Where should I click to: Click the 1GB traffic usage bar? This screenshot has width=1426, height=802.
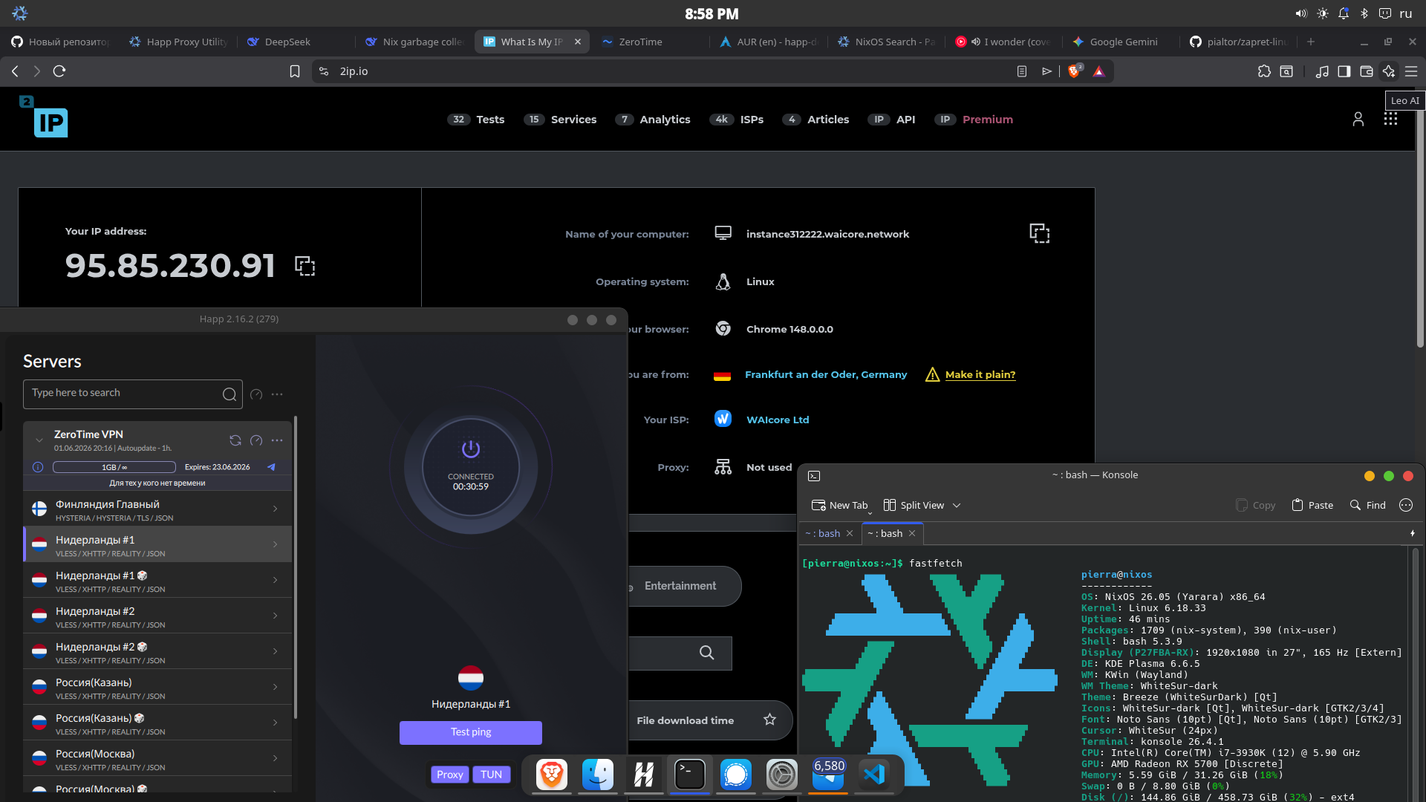click(114, 467)
